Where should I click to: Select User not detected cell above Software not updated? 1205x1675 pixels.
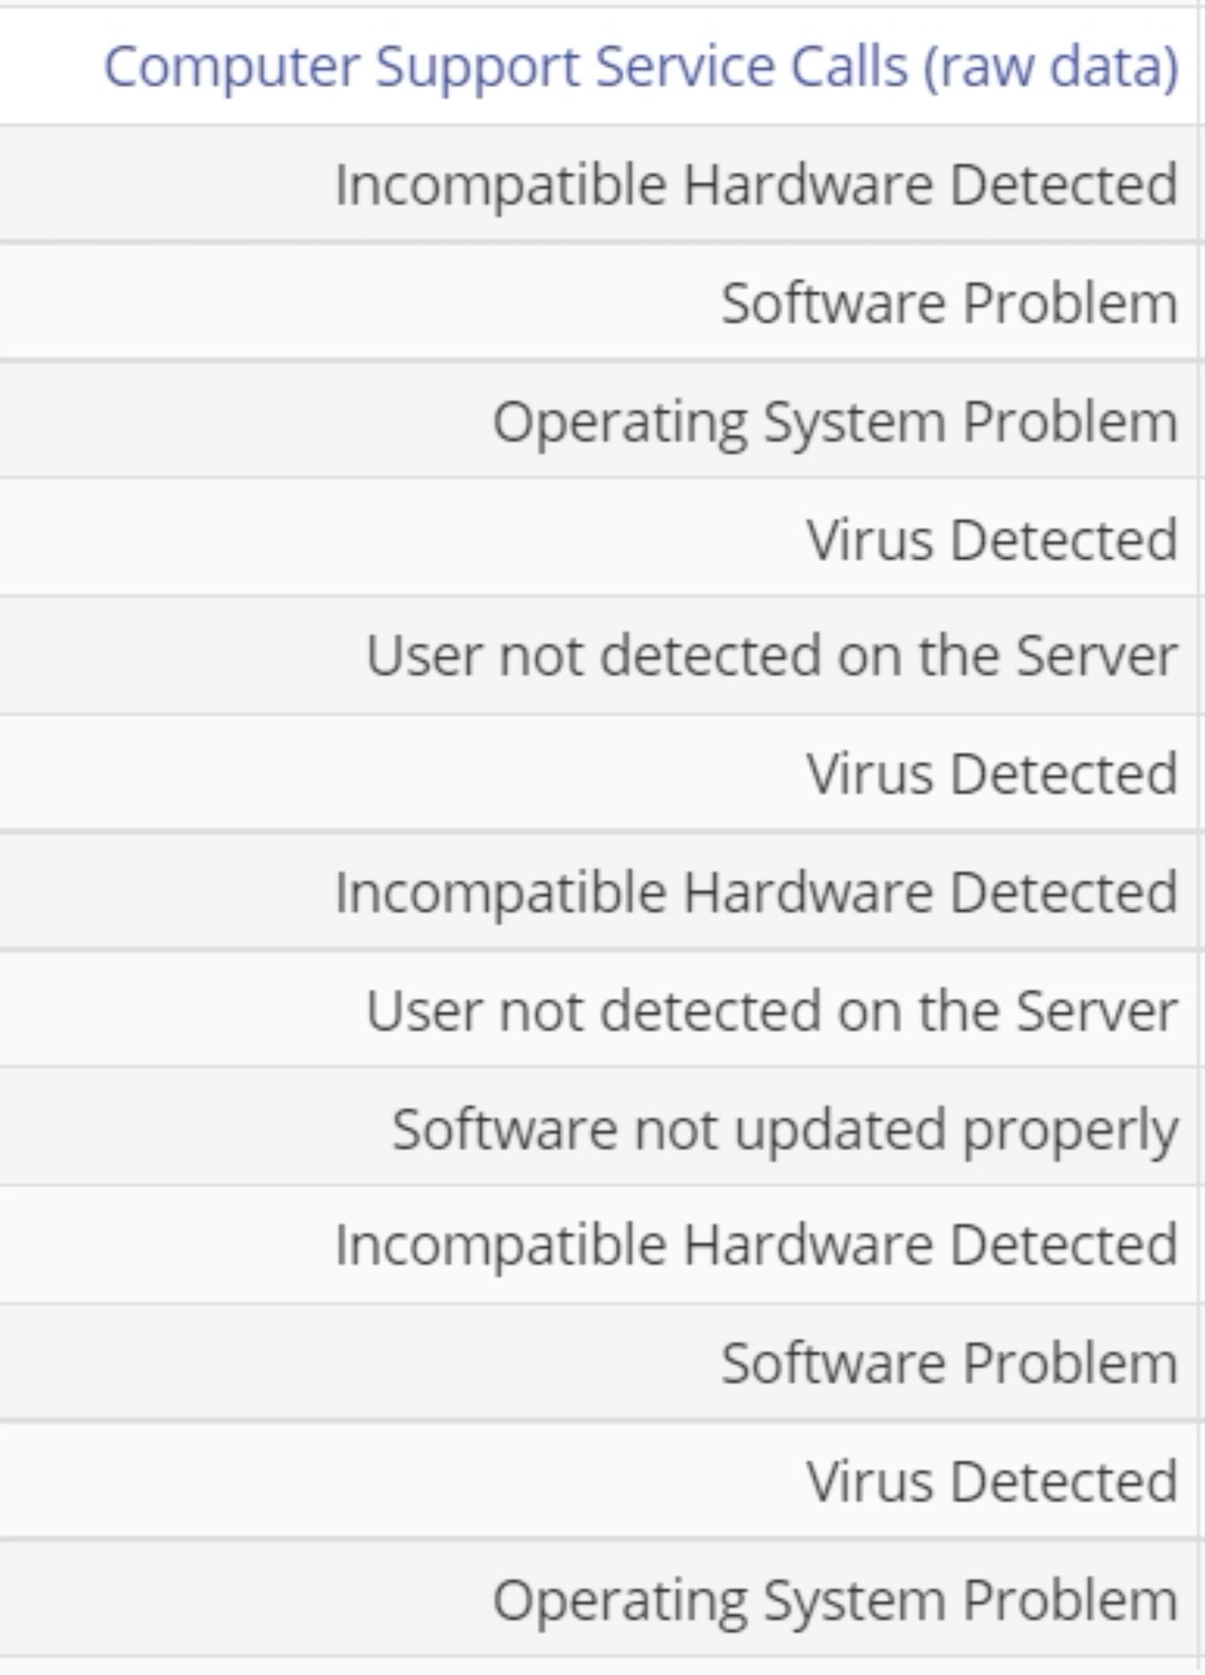(598, 1009)
